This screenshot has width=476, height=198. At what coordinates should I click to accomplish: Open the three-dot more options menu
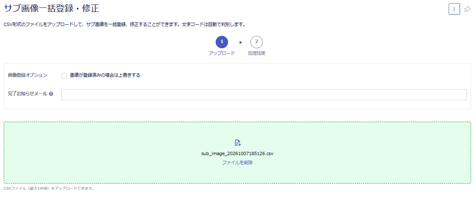(x=454, y=9)
